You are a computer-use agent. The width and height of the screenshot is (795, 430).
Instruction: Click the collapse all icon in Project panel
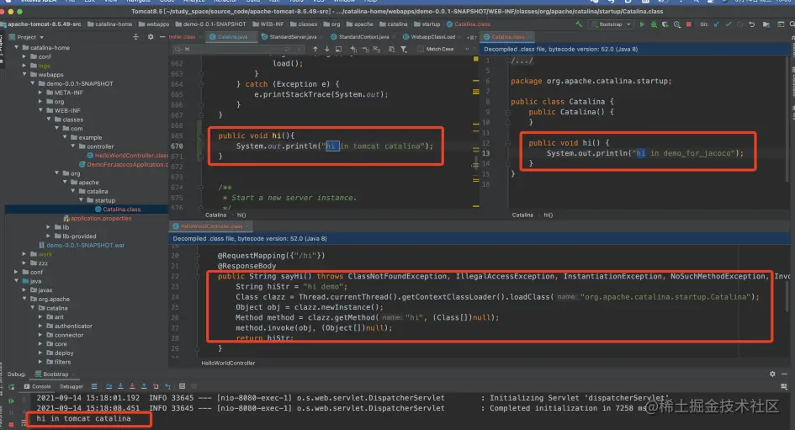(x=135, y=36)
